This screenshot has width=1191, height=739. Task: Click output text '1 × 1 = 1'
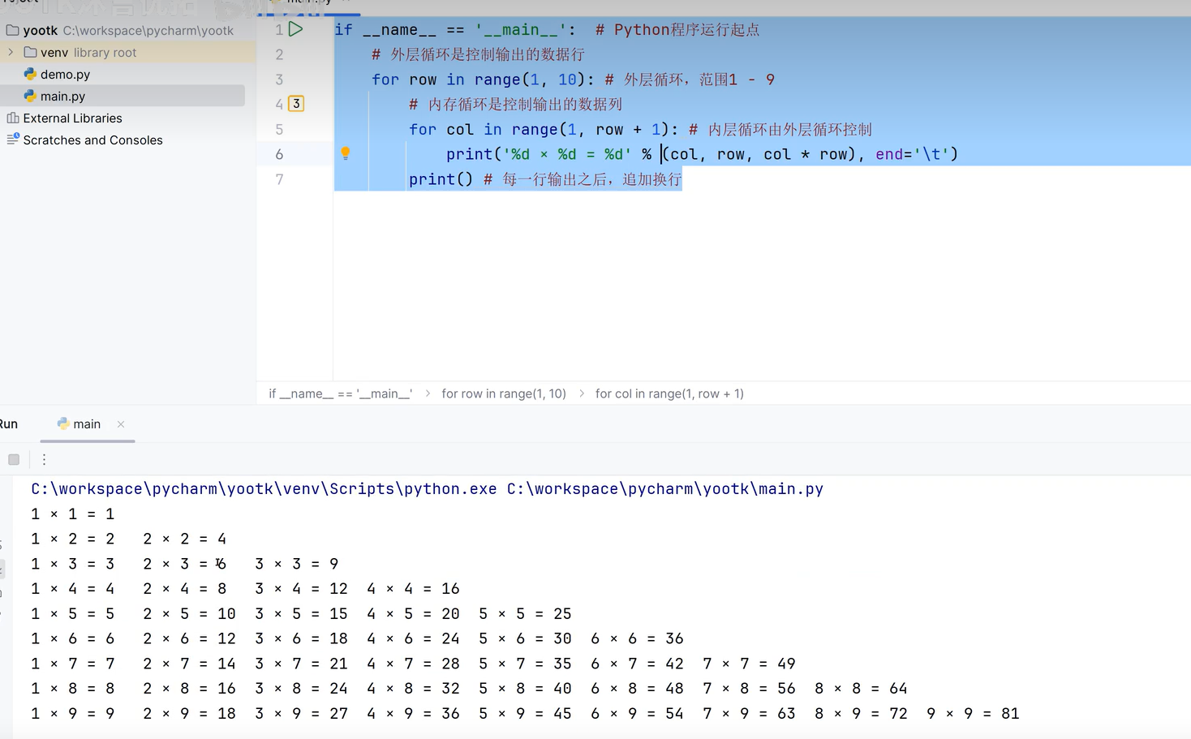73,514
